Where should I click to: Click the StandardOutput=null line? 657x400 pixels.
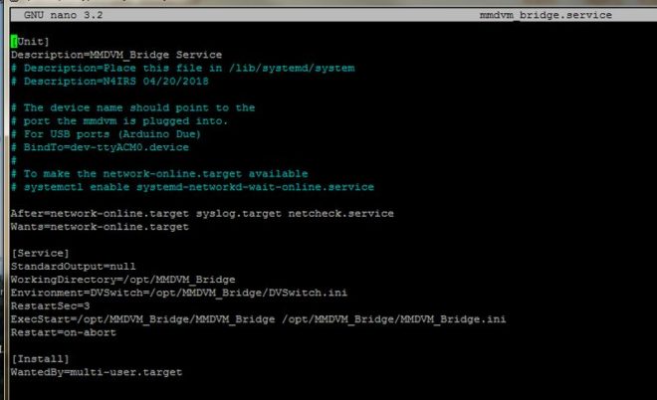point(74,267)
